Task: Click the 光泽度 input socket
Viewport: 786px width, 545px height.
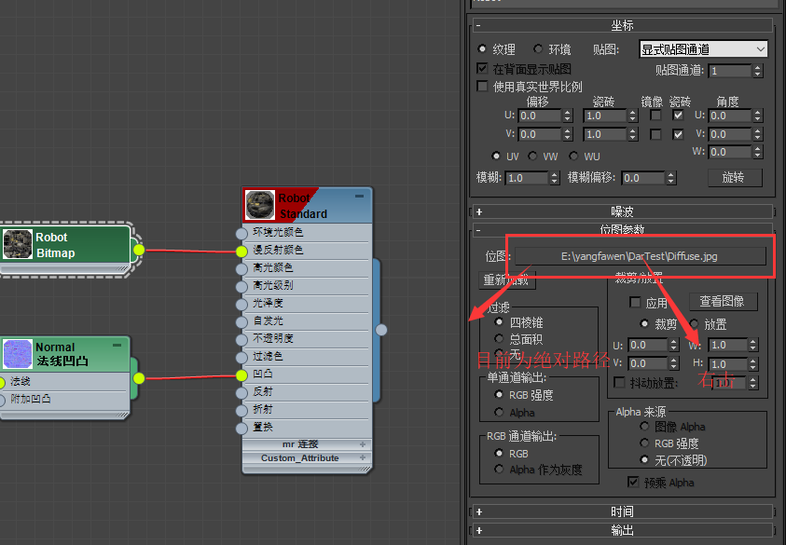Action: (x=241, y=304)
